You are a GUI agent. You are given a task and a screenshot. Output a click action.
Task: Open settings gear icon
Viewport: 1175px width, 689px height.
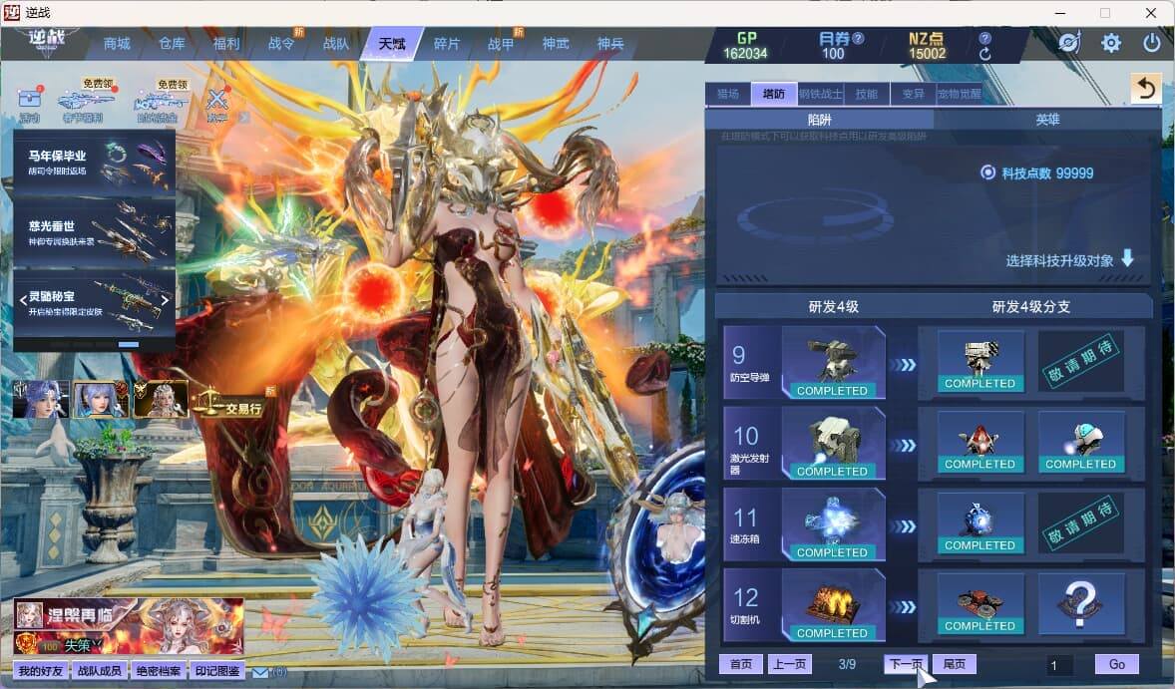pyautogui.click(x=1111, y=43)
